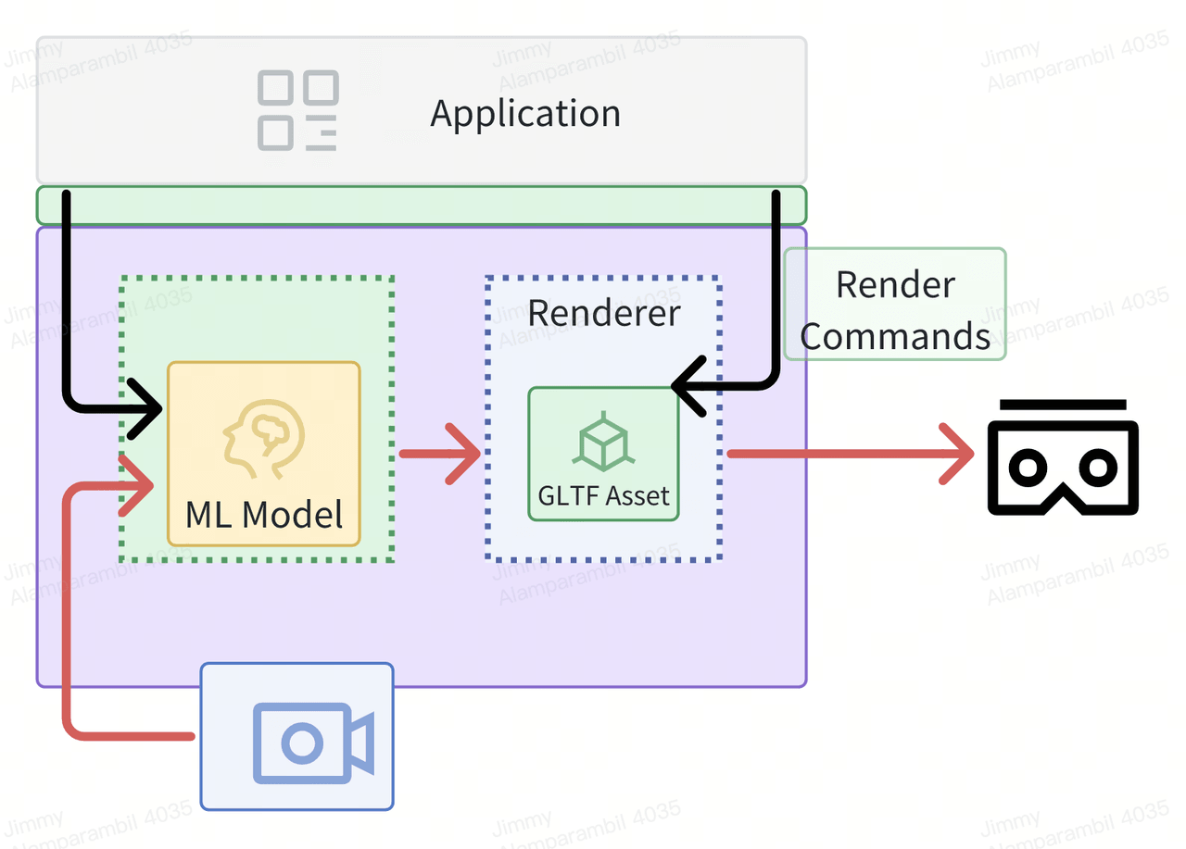1186x849 pixels.
Task: Select the green GLTF Asset box
Action: [604, 454]
